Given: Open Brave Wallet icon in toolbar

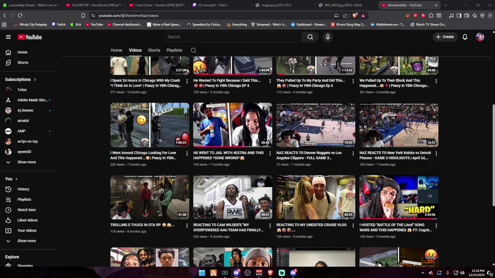Looking at the screenshot, I should [x=467, y=15].
